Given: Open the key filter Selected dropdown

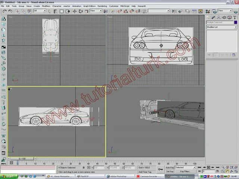Looking at the screenshot, I should [185, 167].
